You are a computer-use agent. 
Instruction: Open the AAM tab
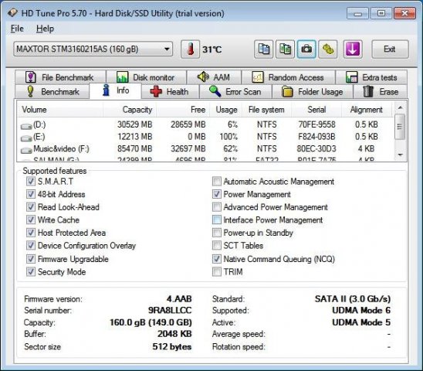click(x=214, y=77)
